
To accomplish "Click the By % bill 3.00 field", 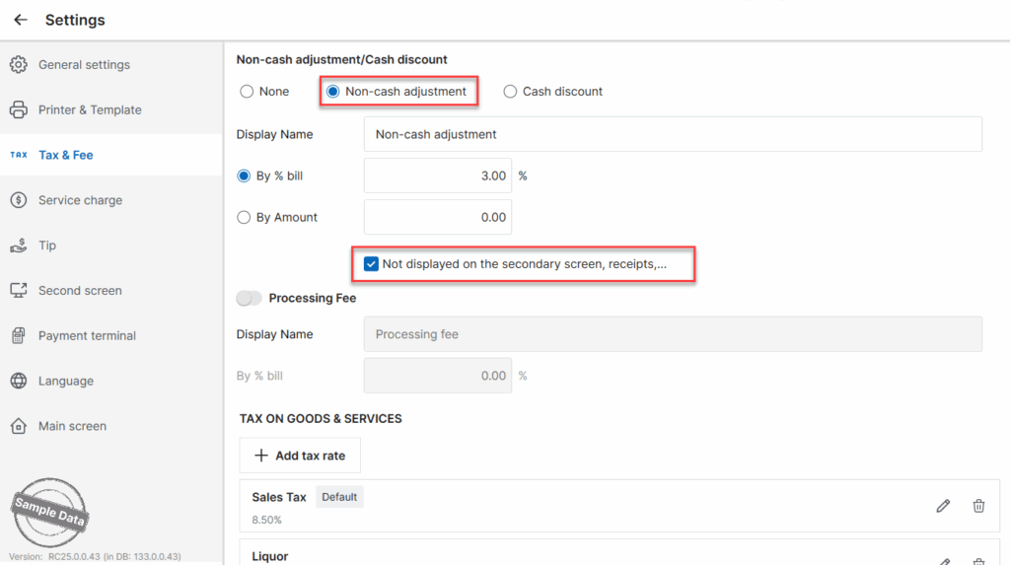I will (438, 177).
